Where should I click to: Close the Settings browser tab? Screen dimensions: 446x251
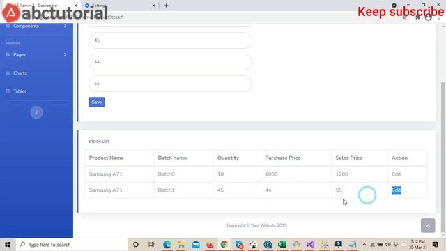tap(153, 6)
